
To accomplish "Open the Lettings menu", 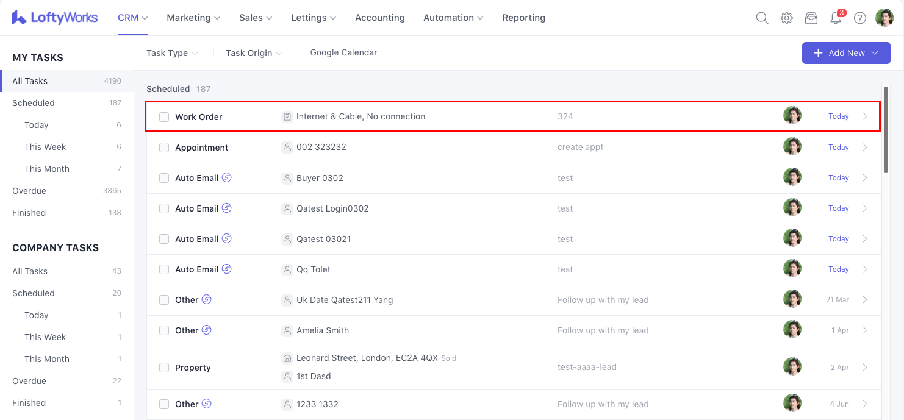I will 313,18.
